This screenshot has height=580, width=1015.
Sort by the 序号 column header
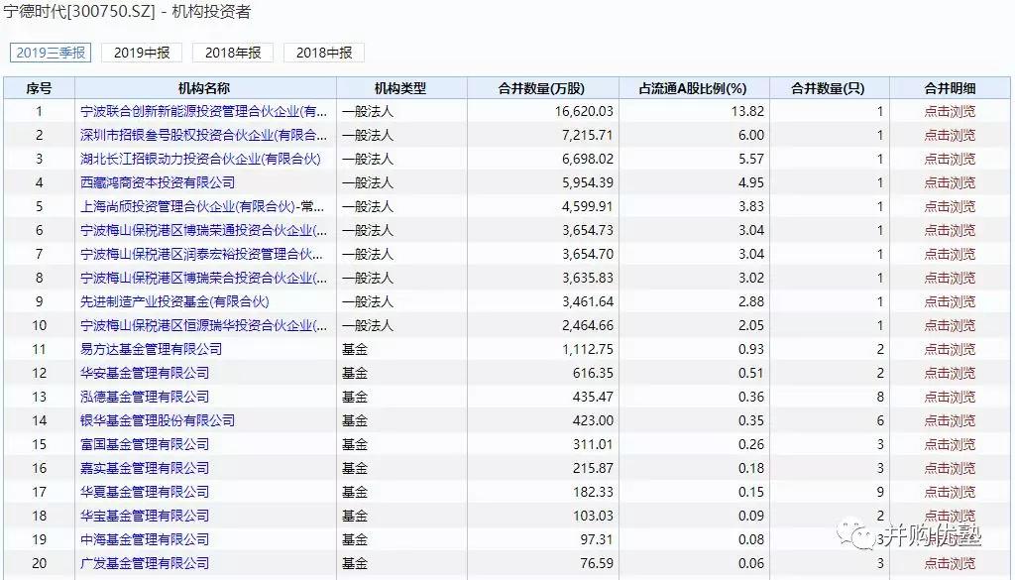tap(39, 88)
